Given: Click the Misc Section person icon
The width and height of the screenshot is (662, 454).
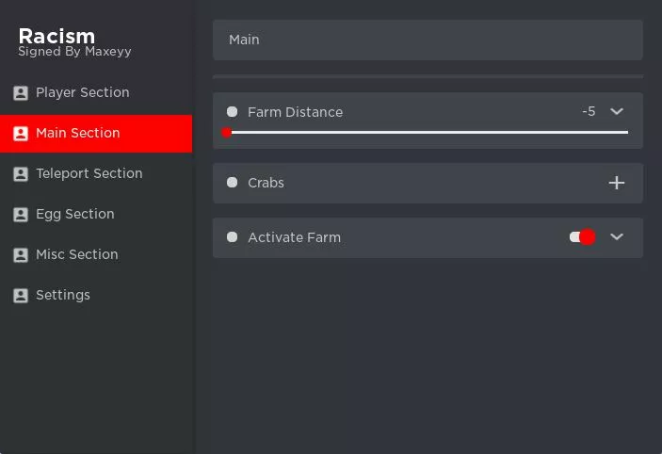Looking at the screenshot, I should coord(21,255).
